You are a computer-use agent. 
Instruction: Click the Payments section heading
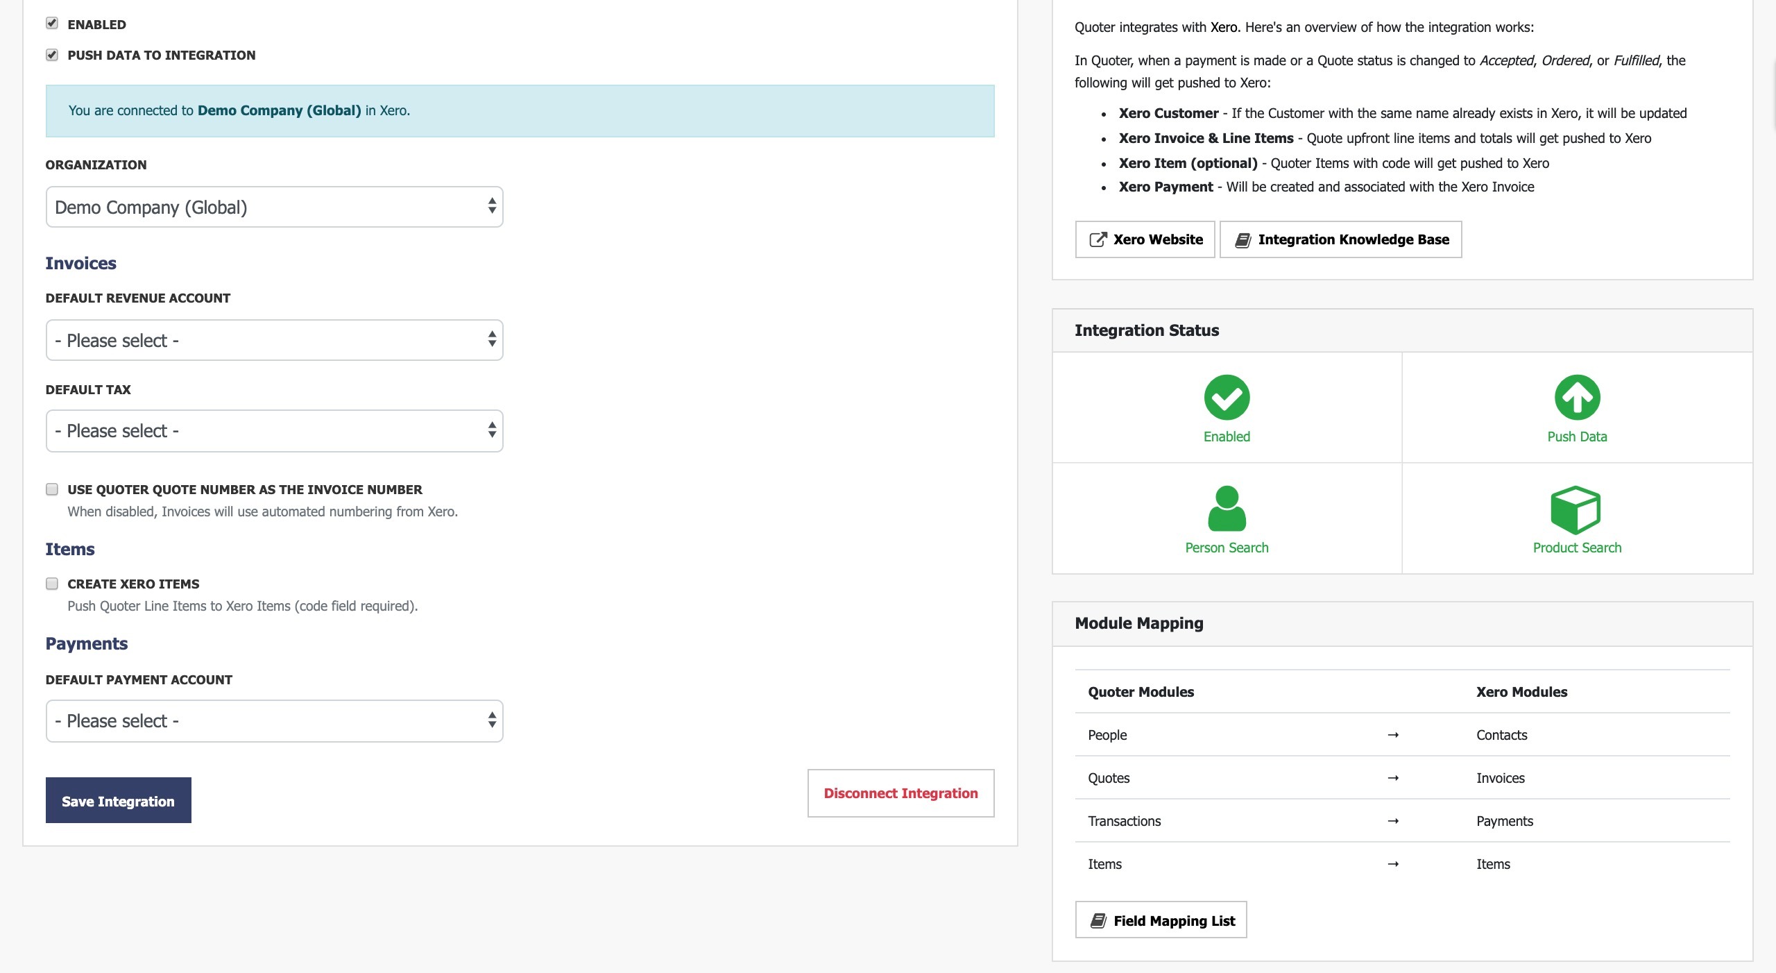86,643
